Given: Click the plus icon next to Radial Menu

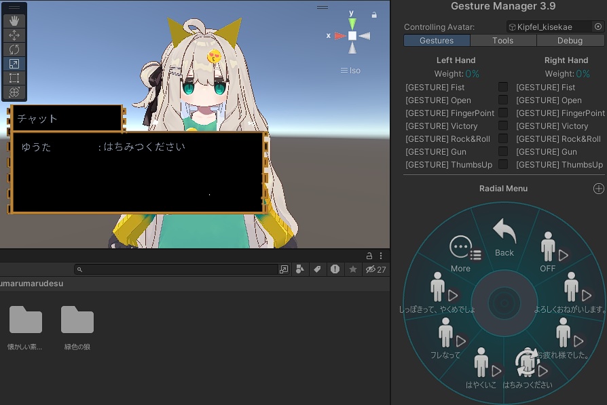Looking at the screenshot, I should pos(598,189).
